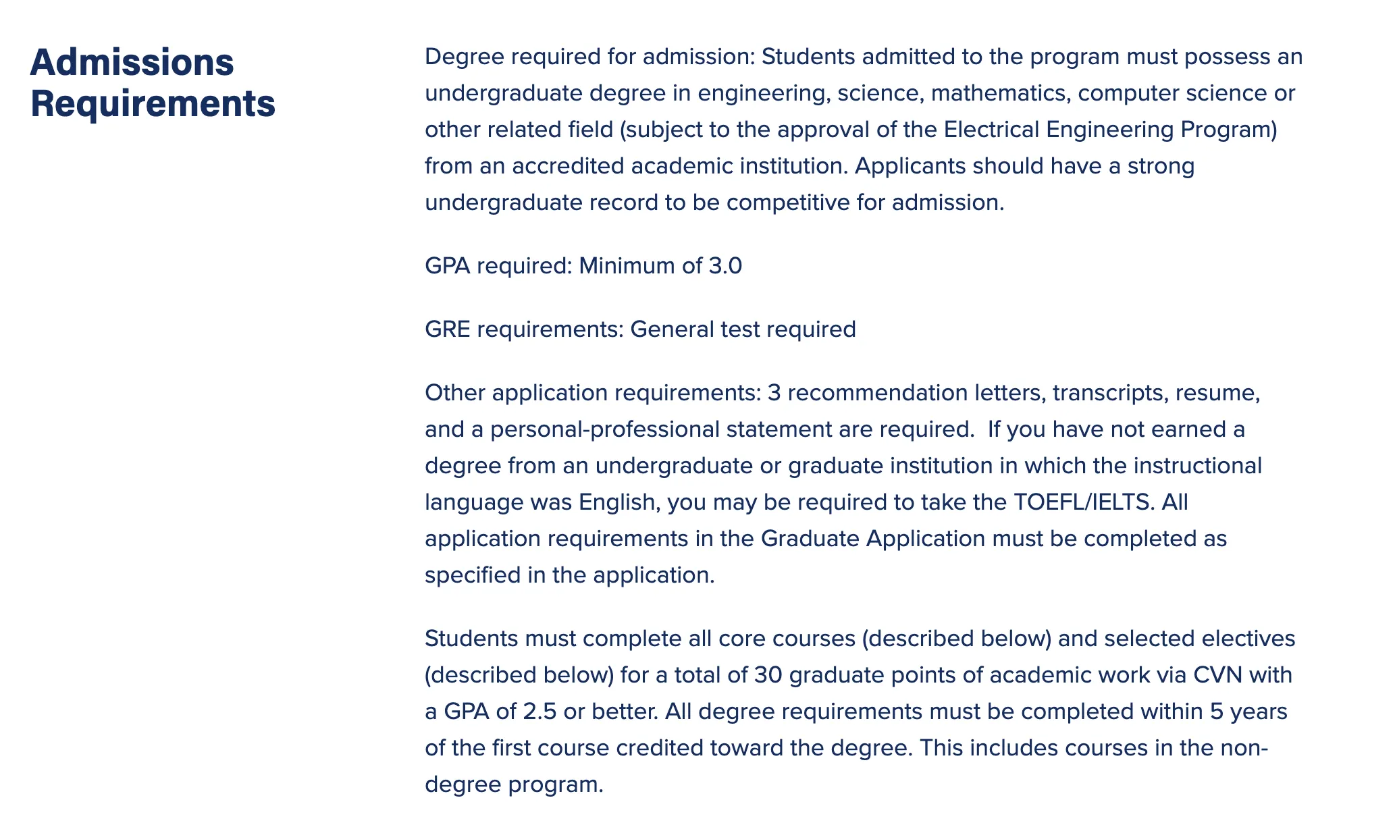Image resolution: width=1395 pixels, height=825 pixels.
Task: Click "specified in the application" text
Action: point(568,575)
